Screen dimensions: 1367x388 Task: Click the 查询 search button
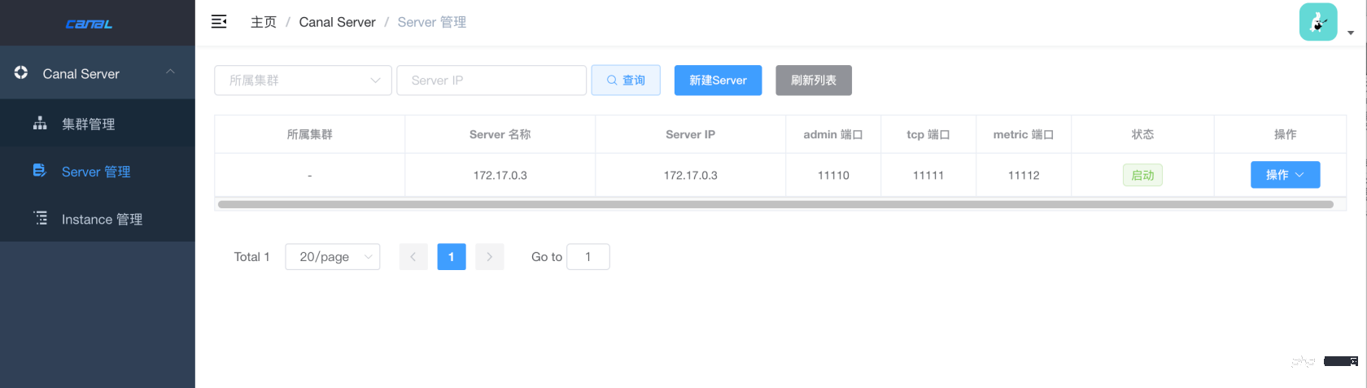pos(626,81)
